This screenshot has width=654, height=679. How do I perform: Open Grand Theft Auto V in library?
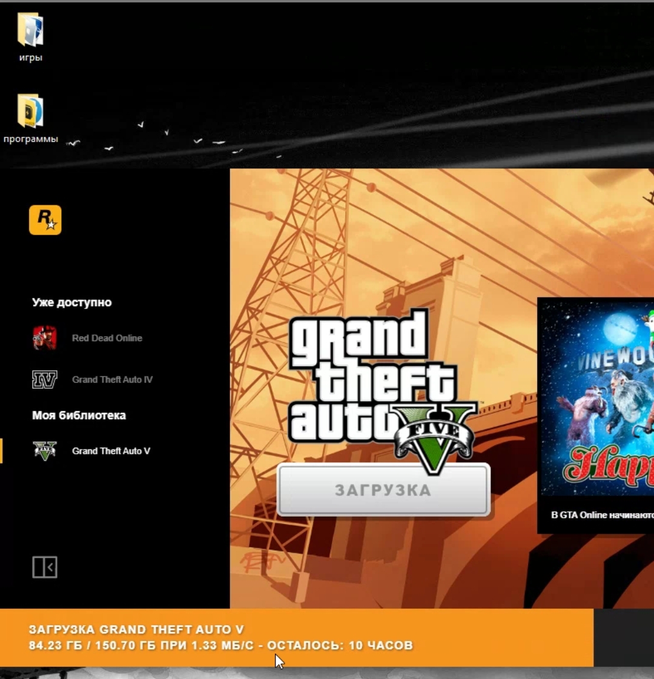pyautogui.click(x=111, y=451)
